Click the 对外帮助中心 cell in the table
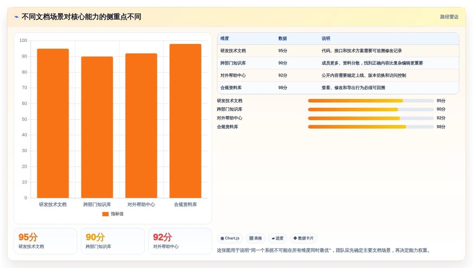This screenshot has height=268, width=473. pyautogui.click(x=233, y=75)
